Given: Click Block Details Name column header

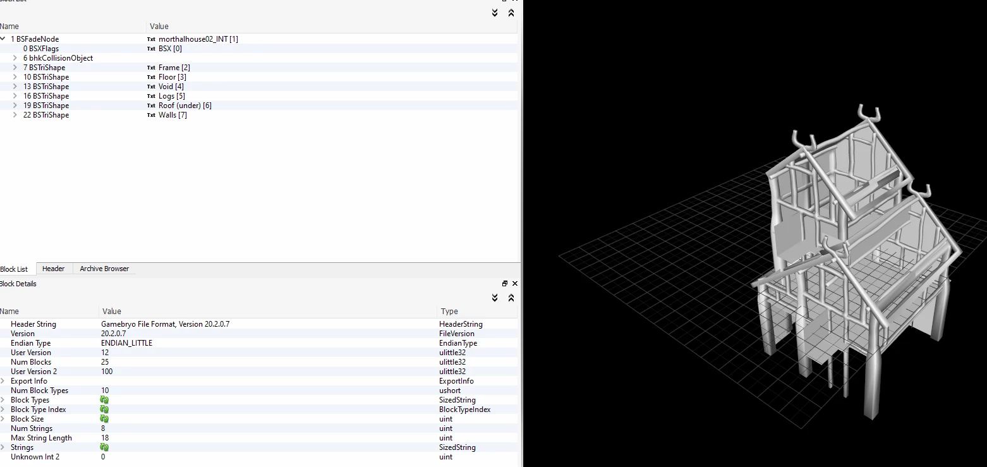Looking at the screenshot, I should pyautogui.click(x=49, y=312).
